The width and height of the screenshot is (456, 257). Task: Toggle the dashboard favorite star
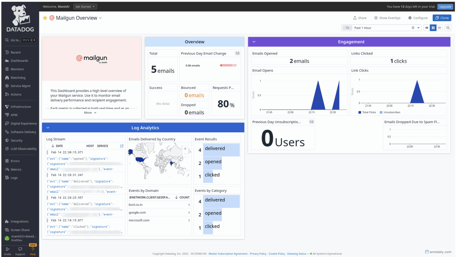coord(45,18)
